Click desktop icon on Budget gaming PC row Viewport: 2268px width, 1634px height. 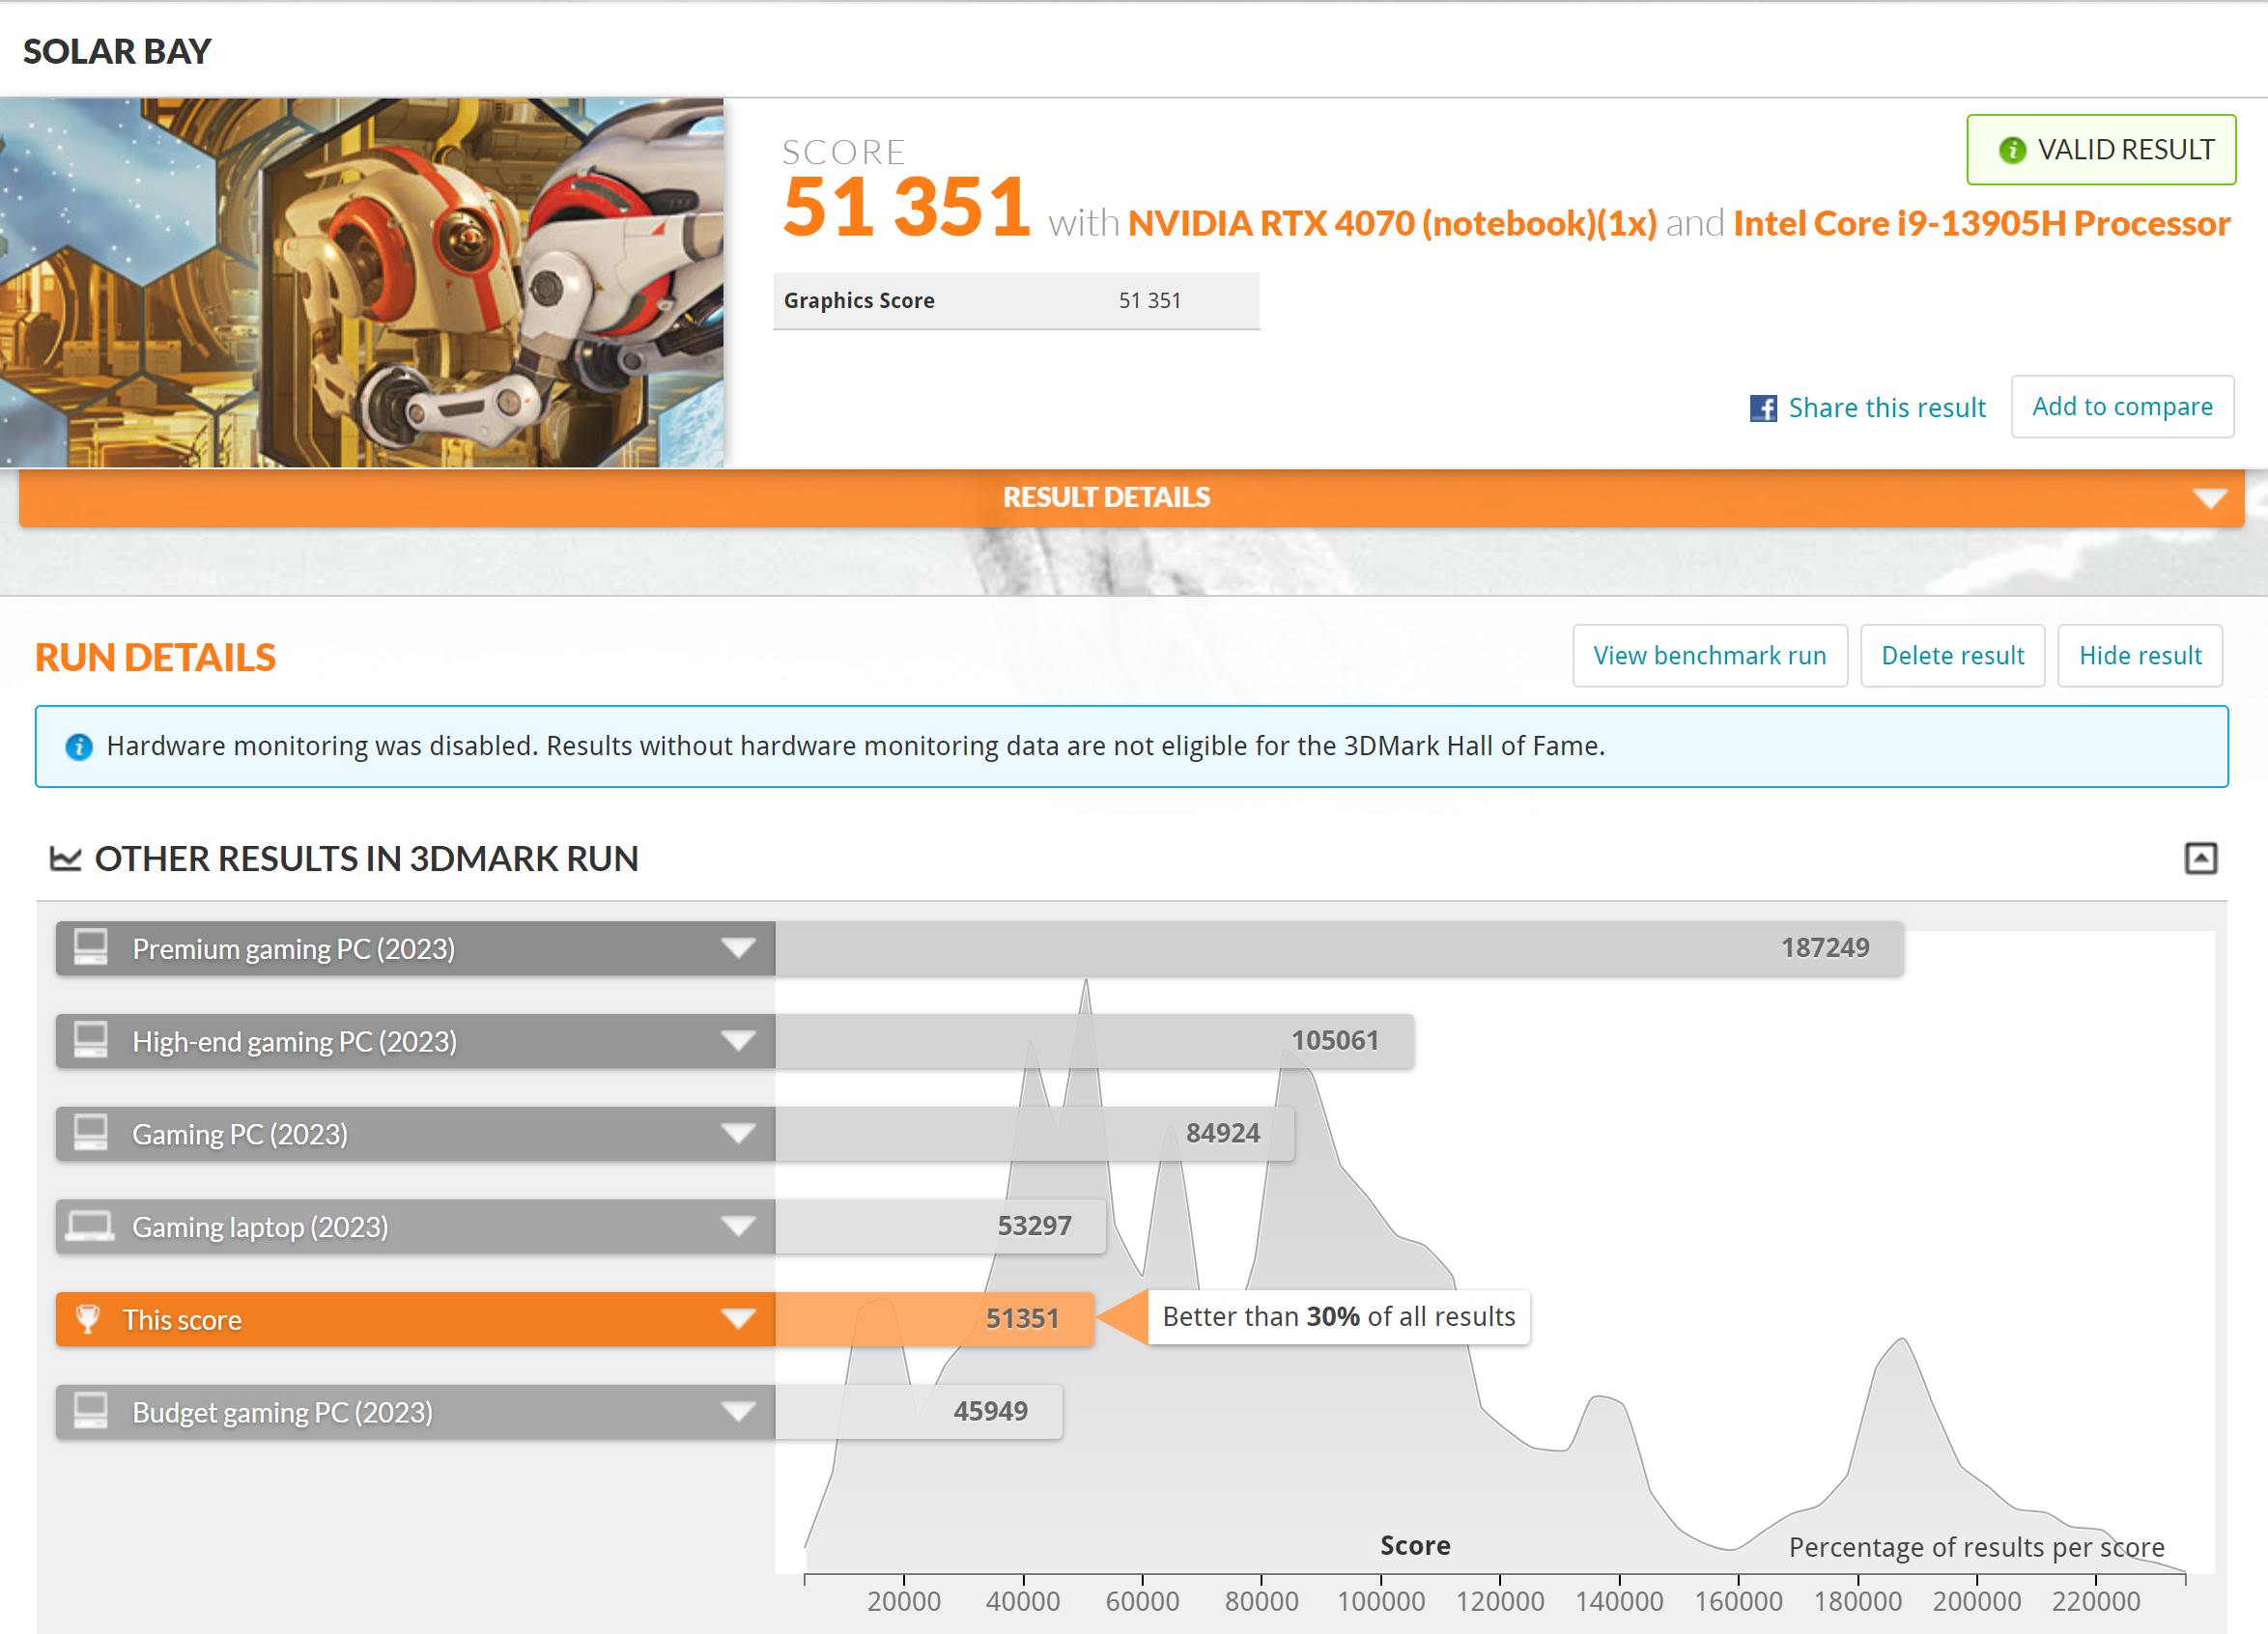[90, 1411]
